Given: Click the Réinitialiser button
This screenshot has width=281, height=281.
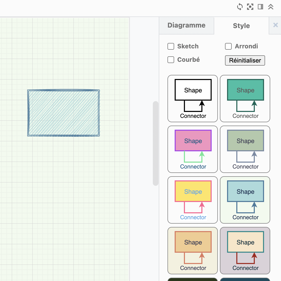Looking at the screenshot, I should tap(245, 60).
